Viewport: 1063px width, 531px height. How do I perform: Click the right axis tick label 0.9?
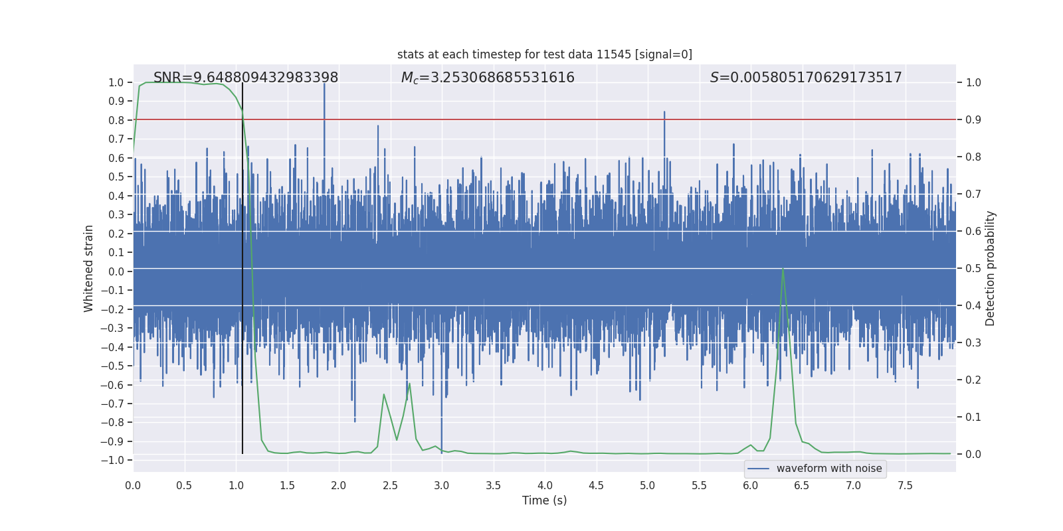(973, 120)
